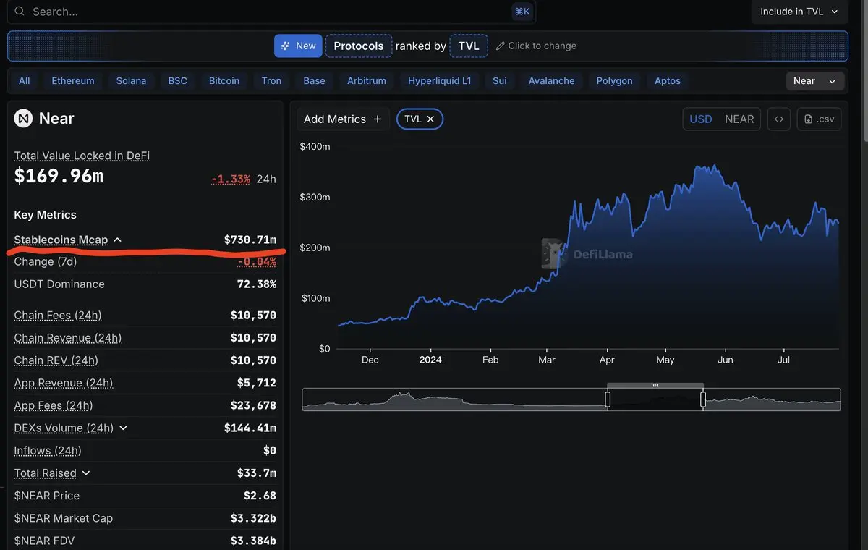Screen dimensions: 868x550
Task: Click the App Fees (24h) label
Action: [x=54, y=405]
